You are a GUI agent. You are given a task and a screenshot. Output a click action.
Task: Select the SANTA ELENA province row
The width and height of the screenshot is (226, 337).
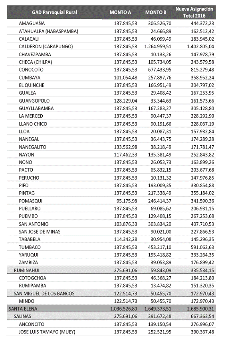coord(111,309)
